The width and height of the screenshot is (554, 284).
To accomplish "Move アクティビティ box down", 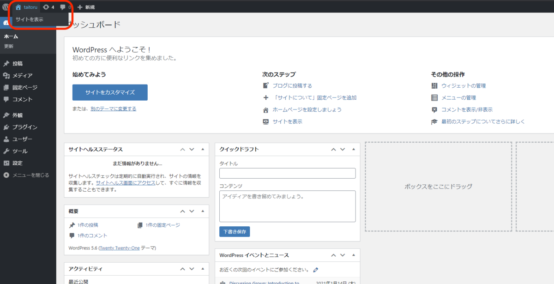I will [192, 269].
